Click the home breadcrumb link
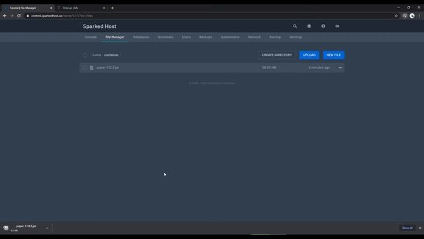 coord(97,55)
